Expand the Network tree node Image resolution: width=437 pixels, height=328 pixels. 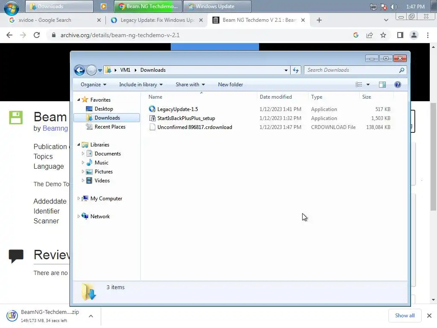pyautogui.click(x=79, y=216)
